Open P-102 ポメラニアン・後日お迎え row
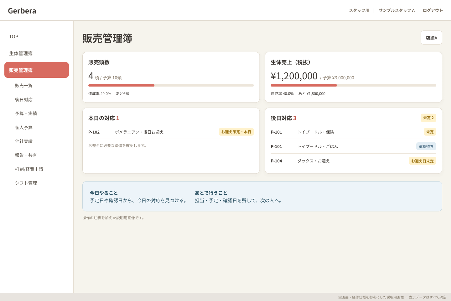The image size is (451, 301). [171, 132]
